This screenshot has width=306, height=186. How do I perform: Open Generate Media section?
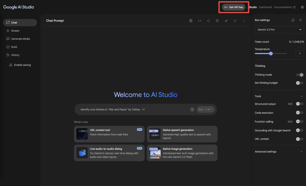[20, 39]
